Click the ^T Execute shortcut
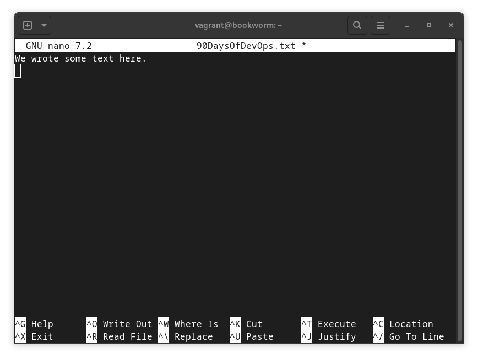 click(x=329, y=324)
